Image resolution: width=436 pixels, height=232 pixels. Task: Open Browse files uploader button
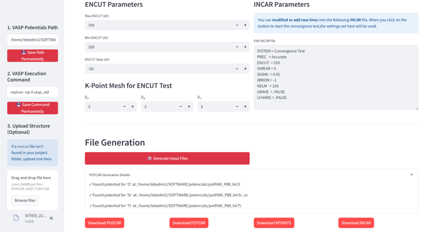click(x=25, y=200)
